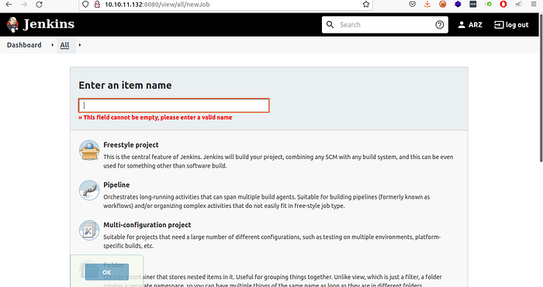The height and width of the screenshot is (287, 543).
Task: Expand the Dashboard breadcrumb arrow
Action: [52, 45]
